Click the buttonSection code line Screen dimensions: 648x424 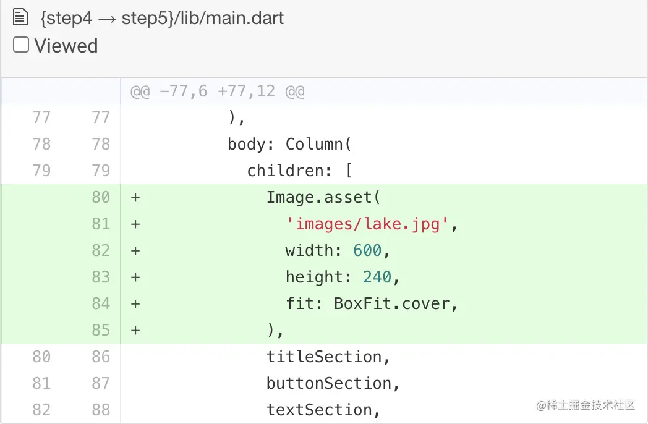[333, 383]
